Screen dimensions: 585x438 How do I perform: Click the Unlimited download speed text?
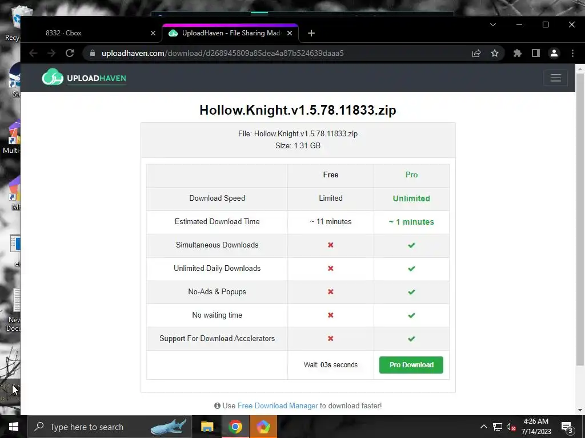tap(411, 198)
